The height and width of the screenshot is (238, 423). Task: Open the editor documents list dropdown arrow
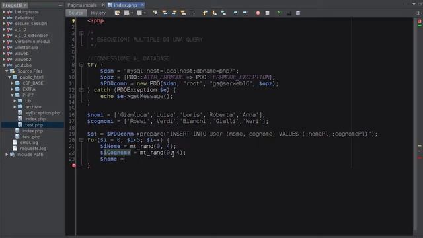click(x=414, y=4)
